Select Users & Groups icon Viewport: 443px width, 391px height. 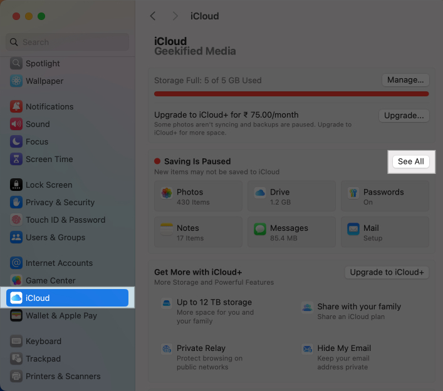(16, 237)
